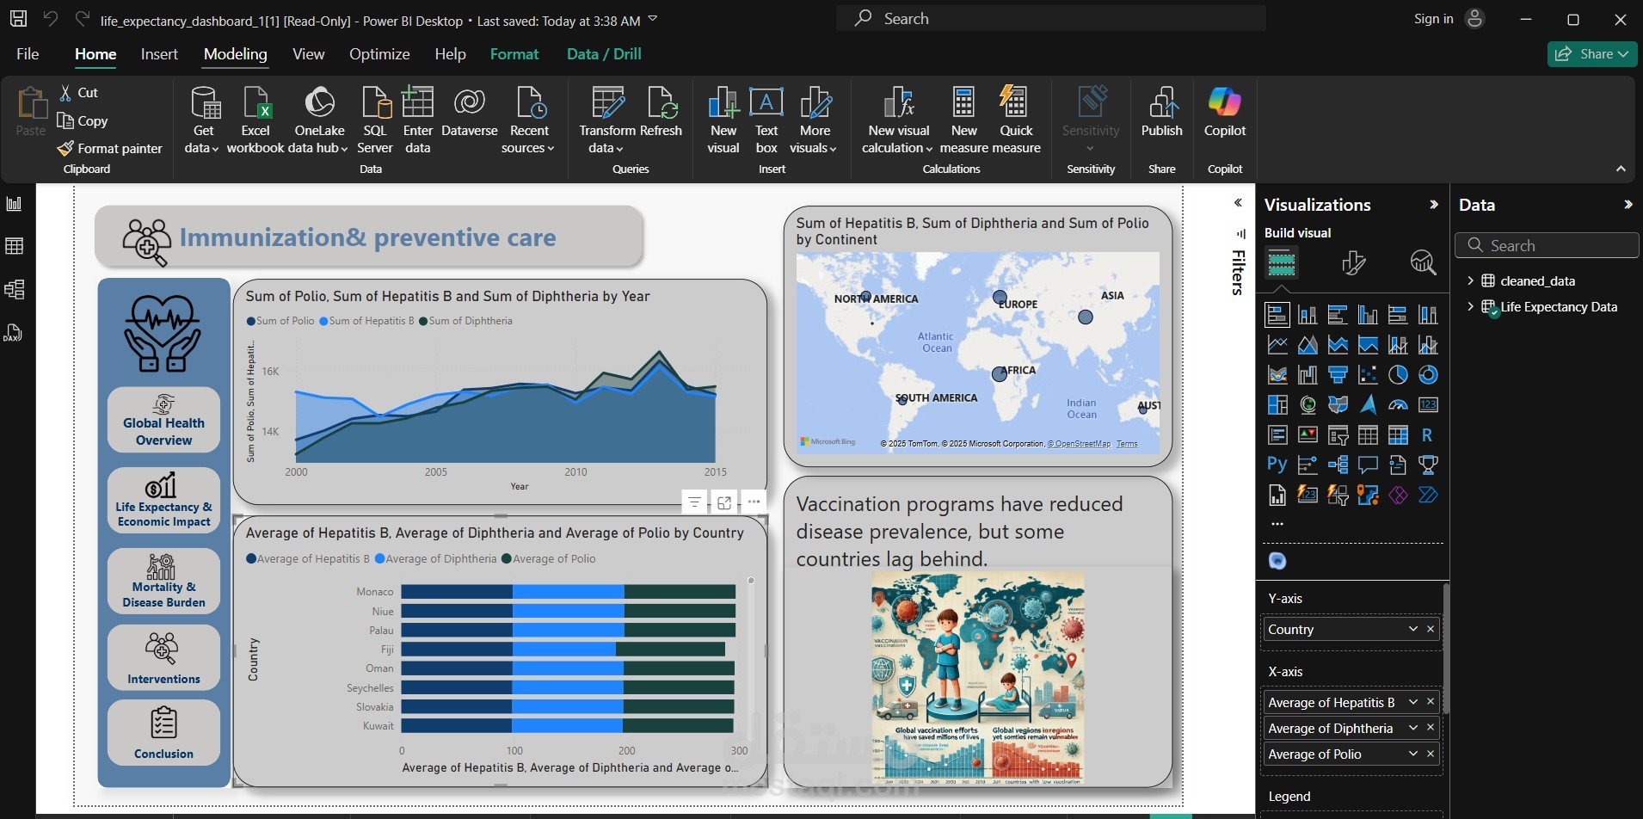Open the Data / Drill ribbon tab
Viewport: 1643px width, 819px height.
pyautogui.click(x=604, y=54)
